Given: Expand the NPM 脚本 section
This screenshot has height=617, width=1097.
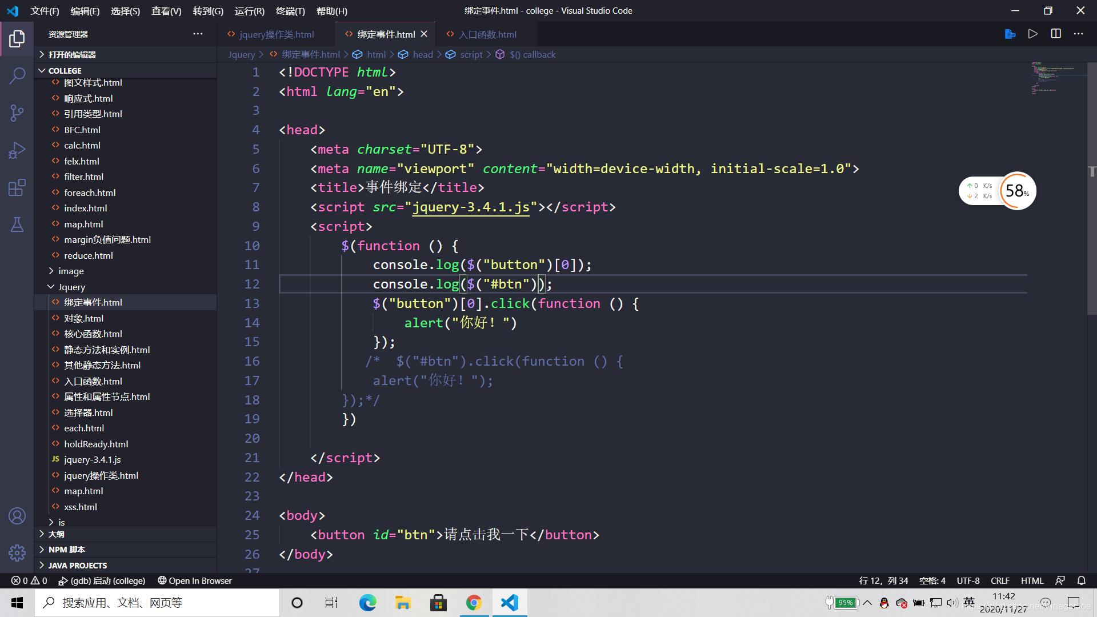Looking at the screenshot, I should click(126, 550).
